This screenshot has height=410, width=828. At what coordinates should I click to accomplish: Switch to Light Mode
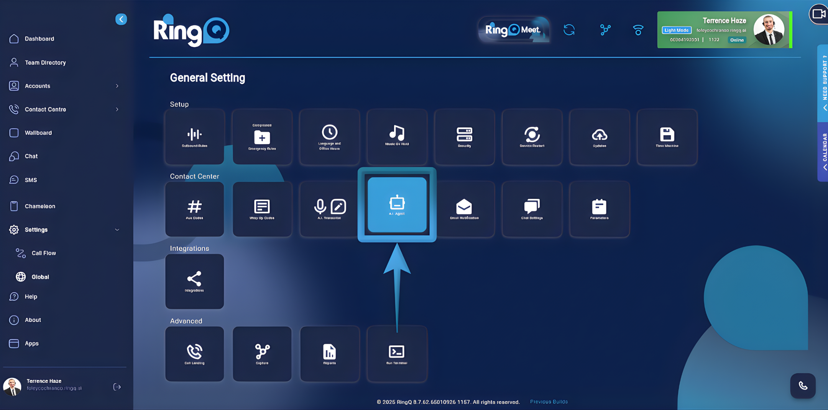(x=677, y=30)
